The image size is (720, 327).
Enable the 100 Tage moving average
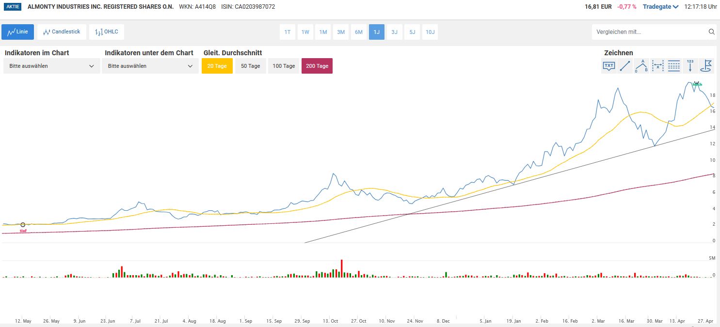click(284, 66)
